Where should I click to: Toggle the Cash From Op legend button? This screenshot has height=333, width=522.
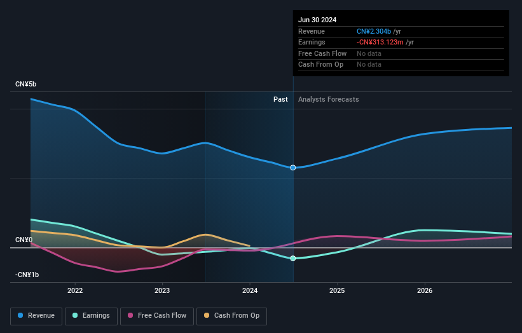[x=231, y=316]
